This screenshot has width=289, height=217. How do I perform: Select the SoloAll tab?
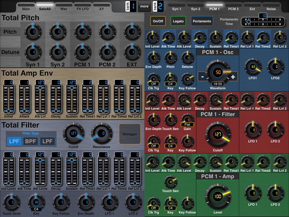[x=45, y=7]
